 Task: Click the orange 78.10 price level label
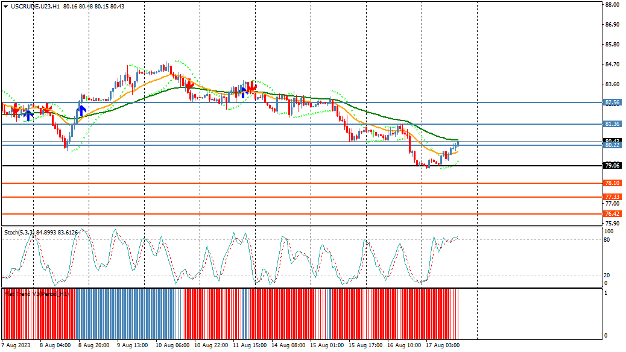tap(612, 183)
